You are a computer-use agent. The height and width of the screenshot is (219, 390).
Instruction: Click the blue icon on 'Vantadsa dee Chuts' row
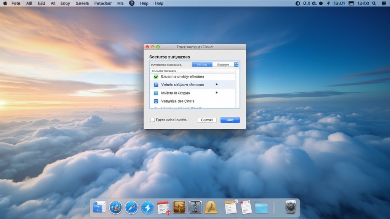156,101
